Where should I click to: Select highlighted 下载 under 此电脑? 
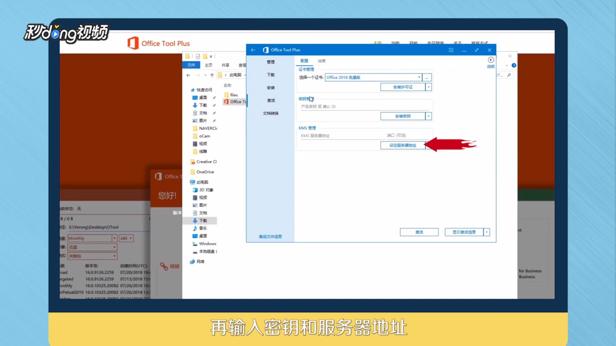click(x=200, y=221)
